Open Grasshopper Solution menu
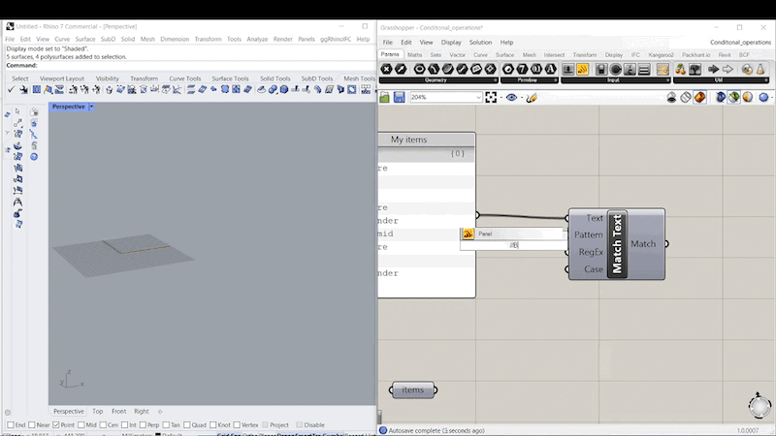The width and height of the screenshot is (776, 436). tap(480, 43)
